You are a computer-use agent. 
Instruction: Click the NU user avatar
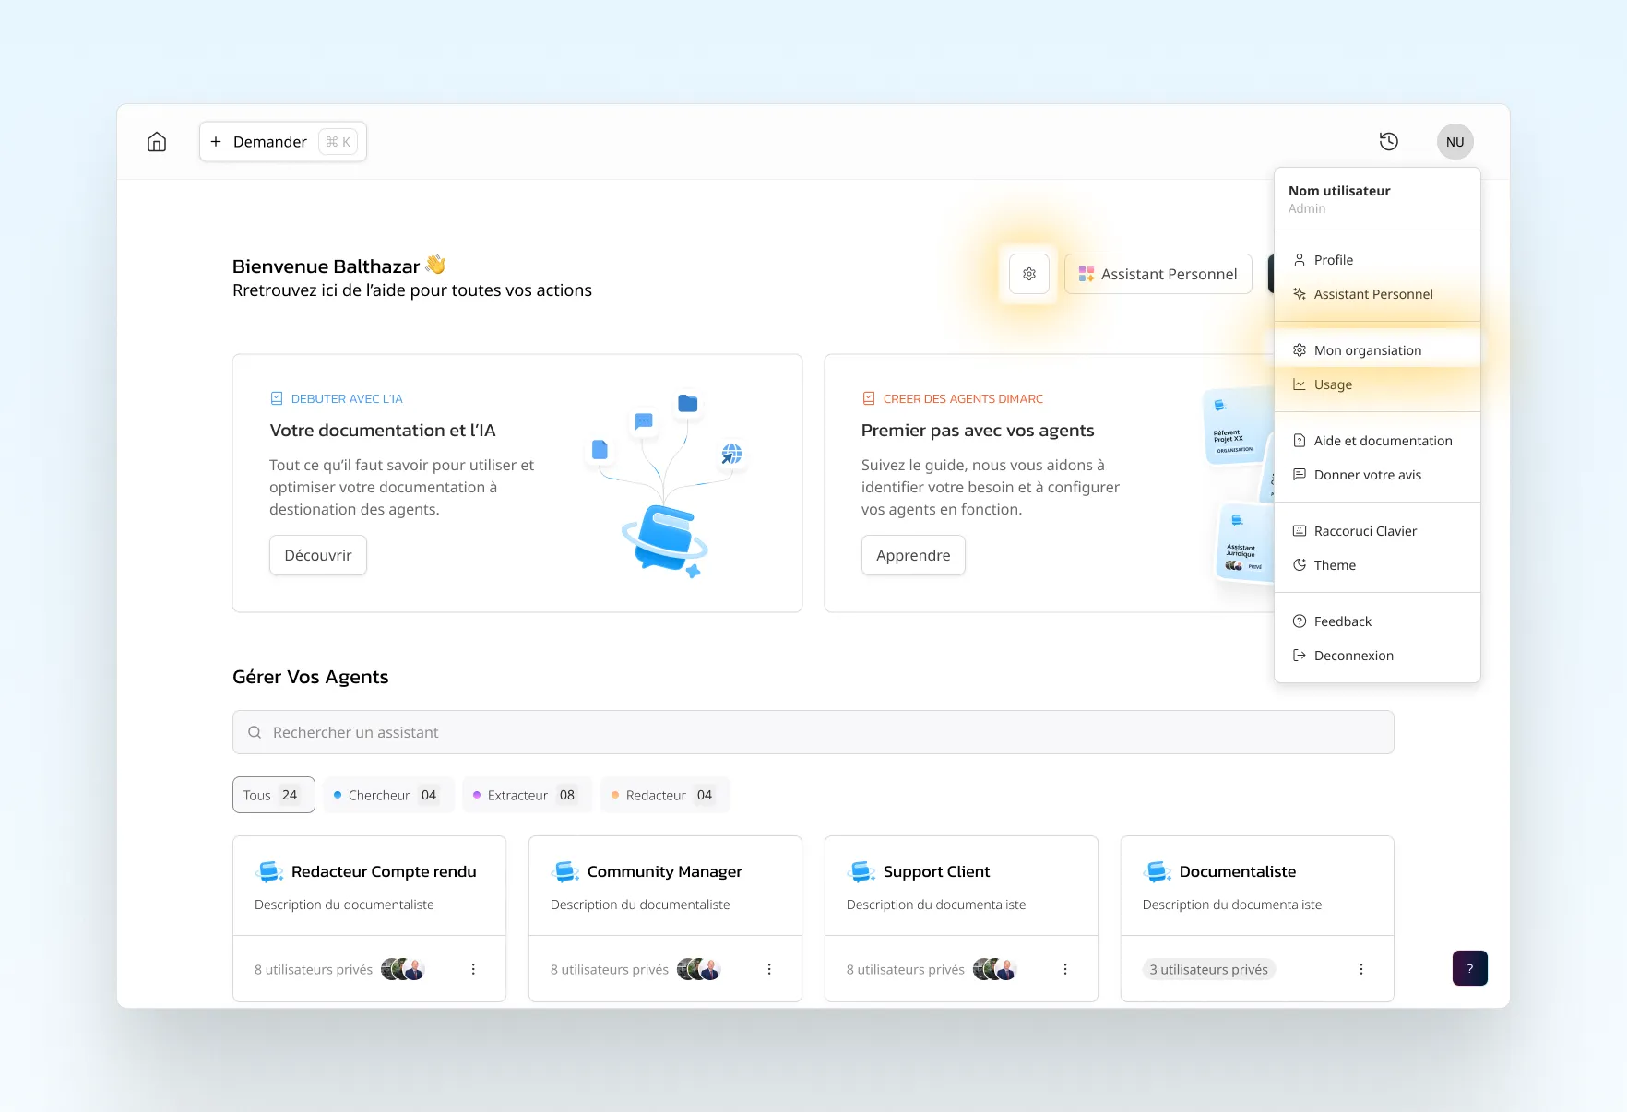click(1455, 142)
